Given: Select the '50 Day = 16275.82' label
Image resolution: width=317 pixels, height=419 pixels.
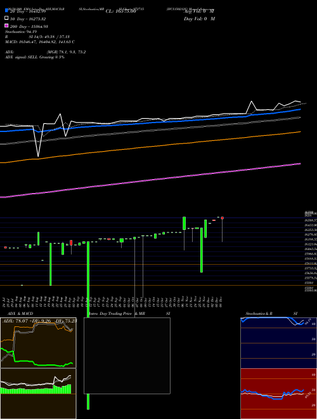Looking at the screenshot, I should [28, 19].
